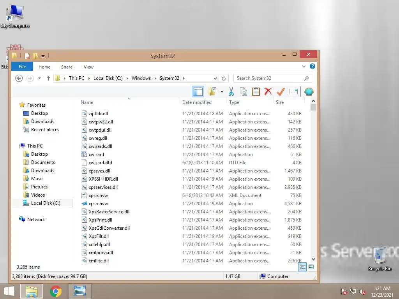This screenshot has height=299, width=399.
Task: Click Local Disk (C:) breadcrumb
Action: pos(108,78)
